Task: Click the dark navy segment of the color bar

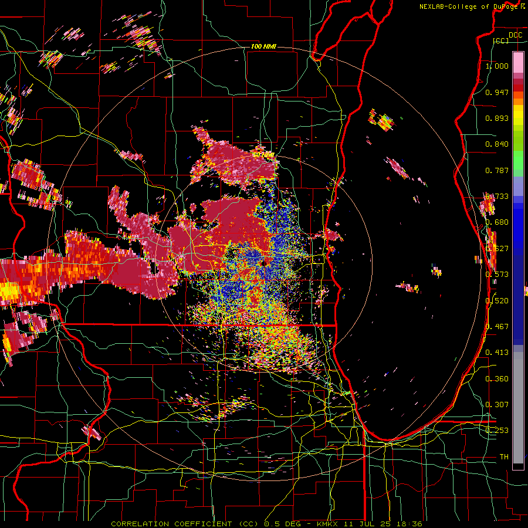Action: point(518,300)
